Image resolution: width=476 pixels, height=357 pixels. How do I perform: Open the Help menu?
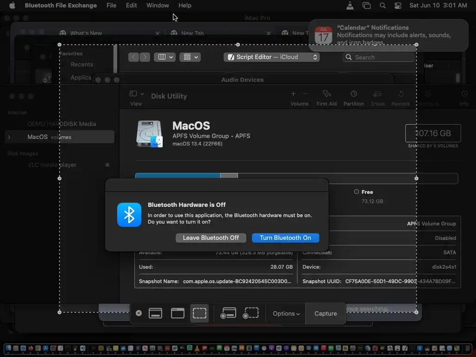click(185, 6)
